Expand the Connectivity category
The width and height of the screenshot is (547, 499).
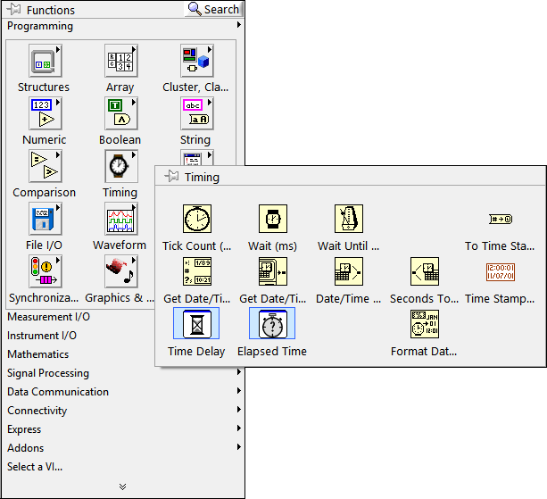(x=123, y=411)
